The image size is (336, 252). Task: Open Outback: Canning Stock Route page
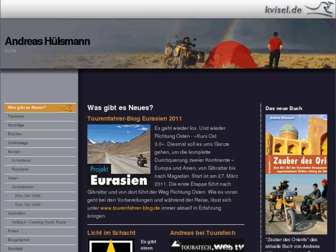[x=40, y=222]
